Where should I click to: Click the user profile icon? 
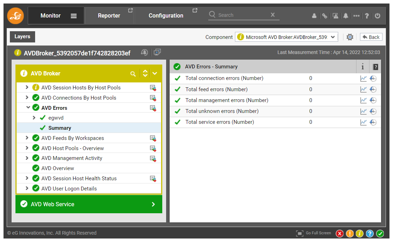[x=314, y=16]
